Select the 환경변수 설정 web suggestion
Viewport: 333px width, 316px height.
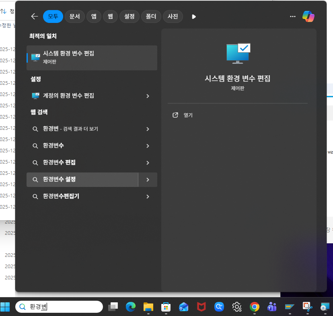(82, 180)
